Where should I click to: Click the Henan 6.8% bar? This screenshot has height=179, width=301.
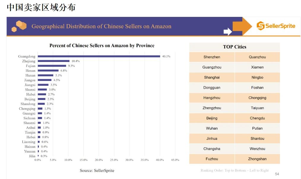(x=48, y=71)
